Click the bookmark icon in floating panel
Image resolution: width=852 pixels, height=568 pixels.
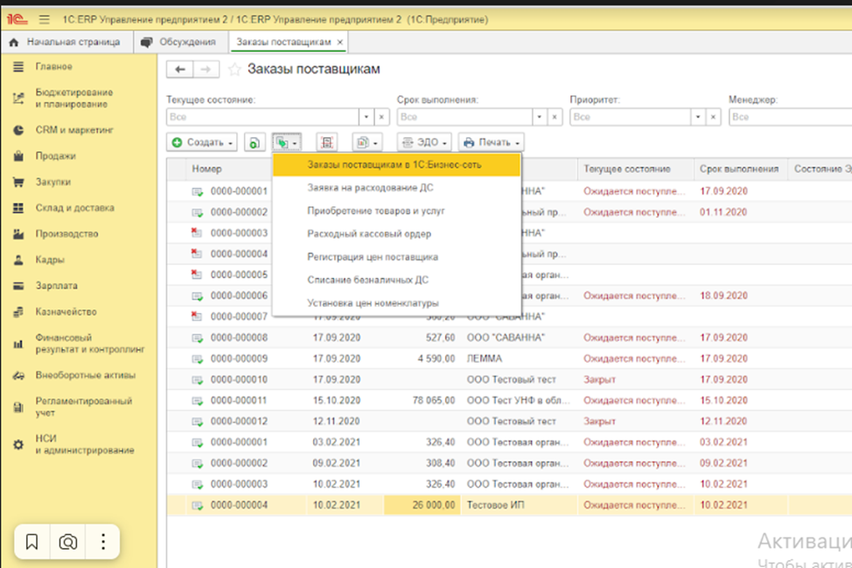pyautogui.click(x=32, y=542)
